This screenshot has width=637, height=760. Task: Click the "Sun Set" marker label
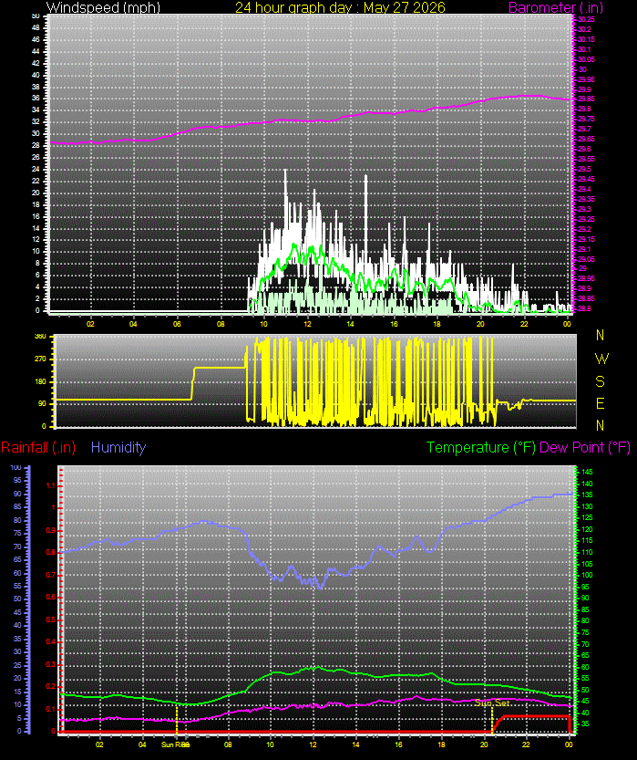pyautogui.click(x=492, y=703)
